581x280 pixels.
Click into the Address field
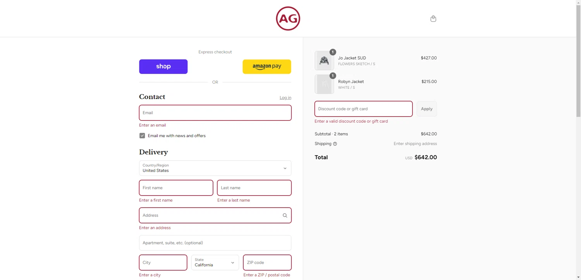click(215, 215)
